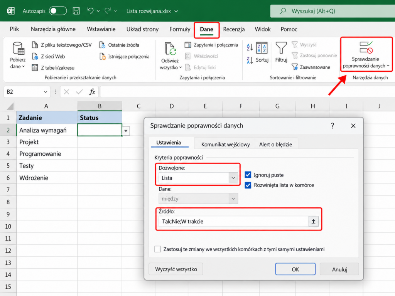This screenshot has height=296, width=395.
Task: Open the Undo history dropdown arrow
Action: [98, 11]
